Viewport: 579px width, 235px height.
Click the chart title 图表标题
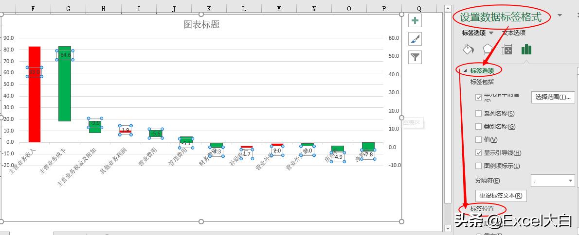click(201, 24)
